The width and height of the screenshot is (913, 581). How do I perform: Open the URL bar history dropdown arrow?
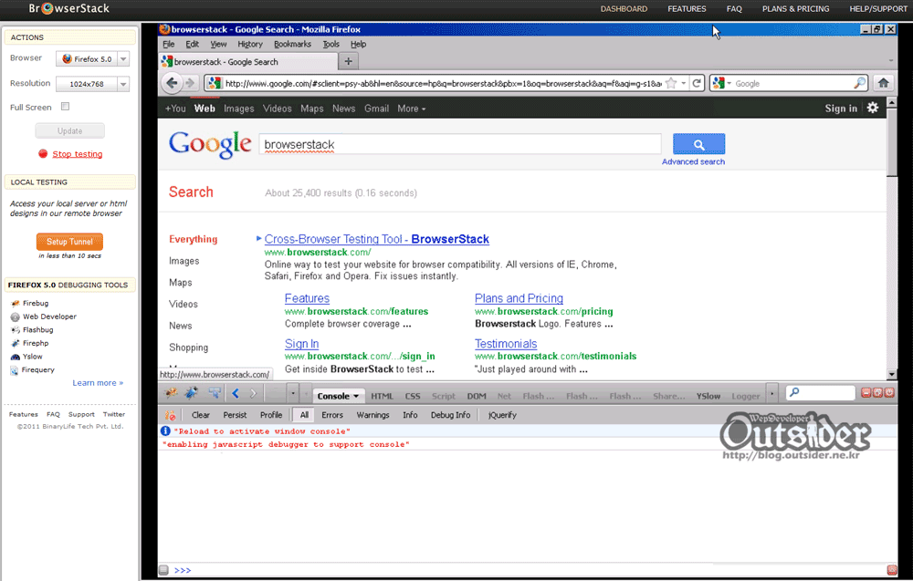tap(684, 83)
